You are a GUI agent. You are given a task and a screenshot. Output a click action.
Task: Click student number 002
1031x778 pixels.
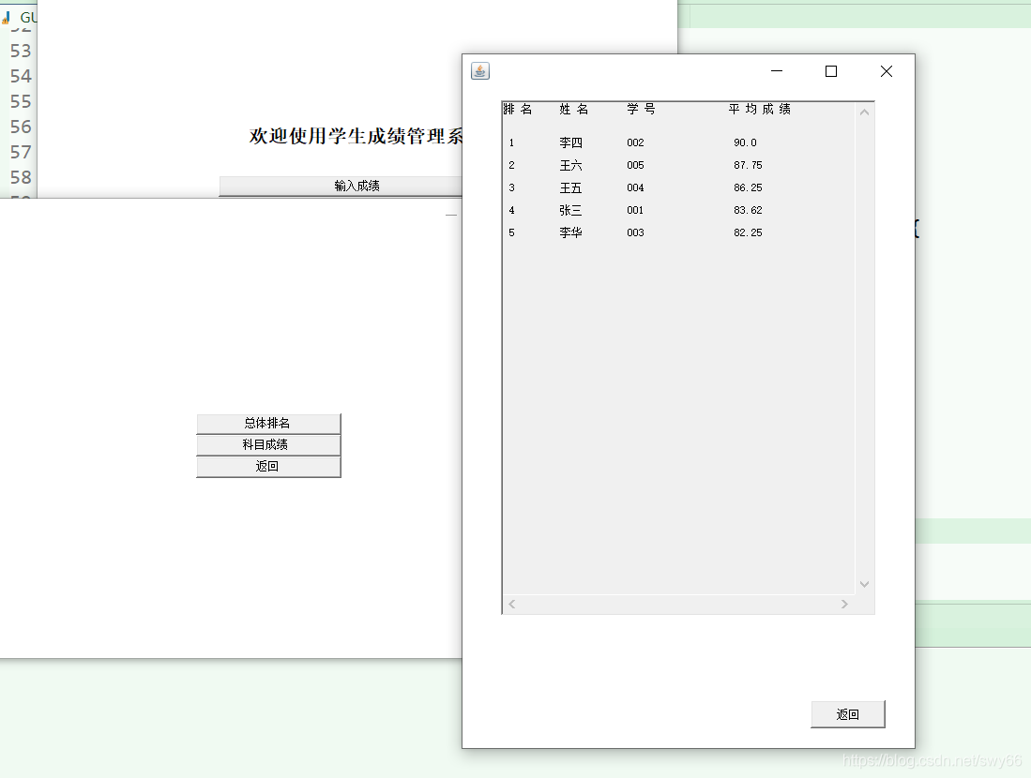point(635,142)
